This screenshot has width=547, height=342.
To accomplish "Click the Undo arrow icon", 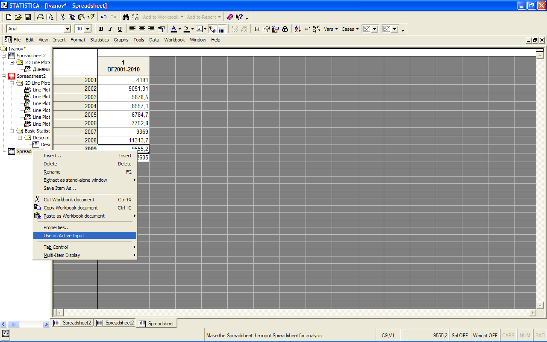I will 104,17.
